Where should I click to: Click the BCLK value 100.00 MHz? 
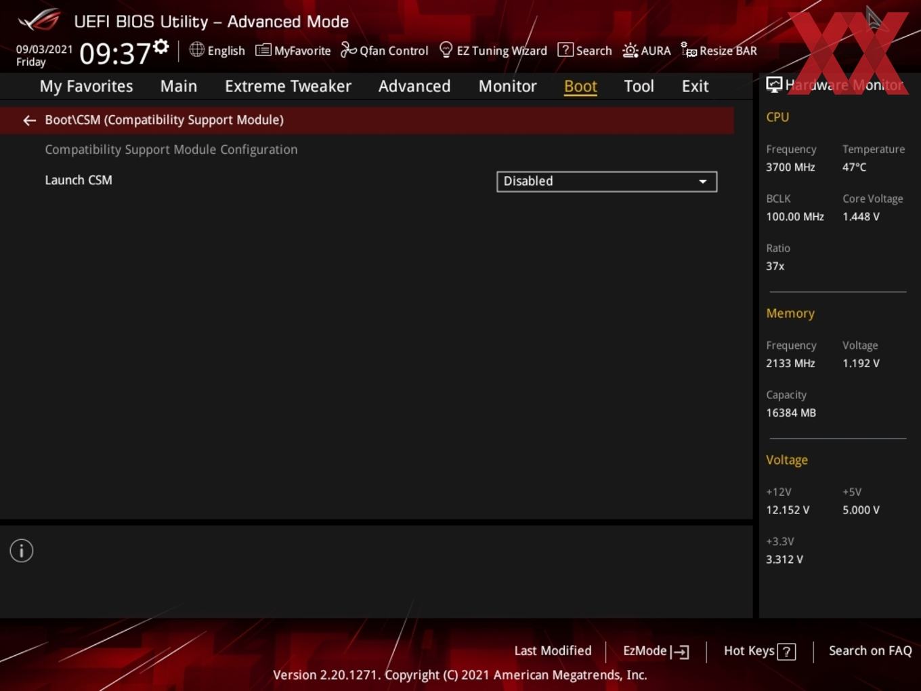(x=795, y=217)
